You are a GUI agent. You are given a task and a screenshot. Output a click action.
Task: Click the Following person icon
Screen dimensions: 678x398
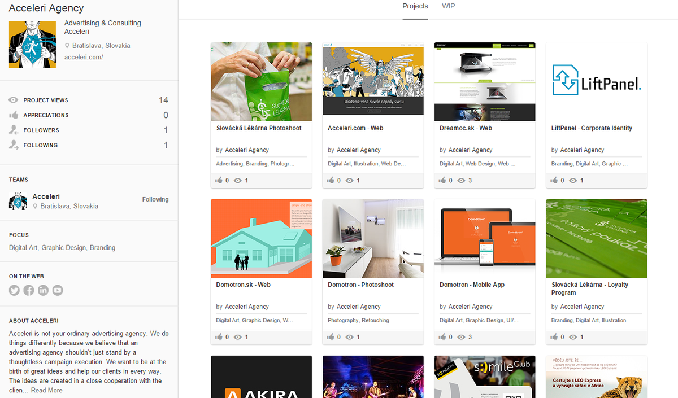click(x=14, y=145)
